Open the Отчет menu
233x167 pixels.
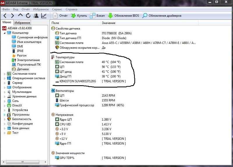click(26, 9)
